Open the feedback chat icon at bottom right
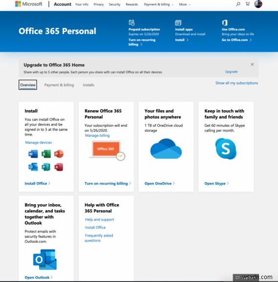The image size is (278, 282). tap(237, 278)
